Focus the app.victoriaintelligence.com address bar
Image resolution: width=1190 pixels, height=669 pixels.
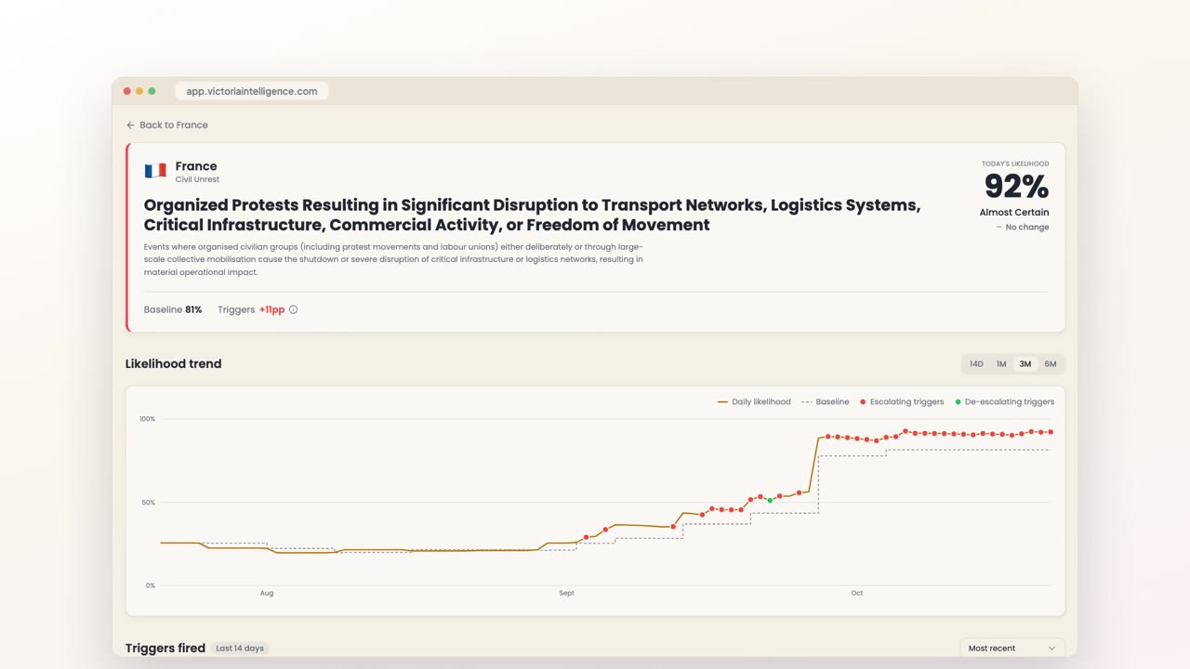pyautogui.click(x=252, y=91)
